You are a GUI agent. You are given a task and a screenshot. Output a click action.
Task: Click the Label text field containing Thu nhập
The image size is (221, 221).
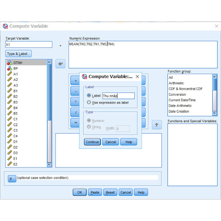[x=118, y=96]
